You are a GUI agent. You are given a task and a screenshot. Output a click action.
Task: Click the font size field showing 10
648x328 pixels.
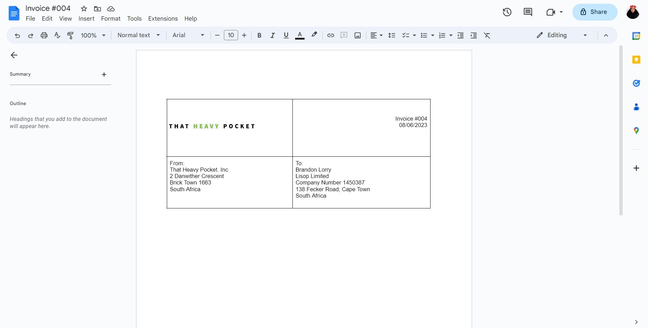231,35
